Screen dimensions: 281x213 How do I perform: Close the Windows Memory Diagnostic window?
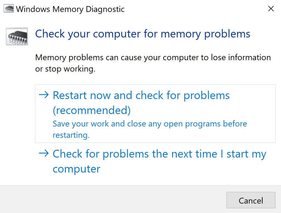271,9
